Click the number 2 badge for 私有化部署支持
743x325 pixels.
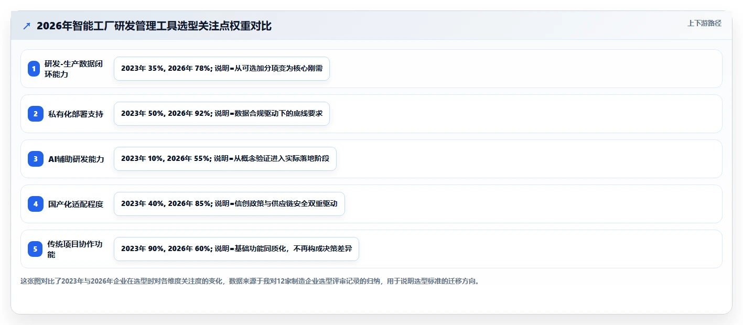36,114
